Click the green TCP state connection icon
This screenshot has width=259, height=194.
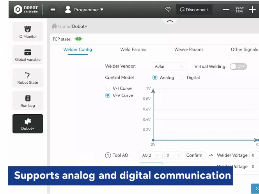pyautogui.click(x=78, y=39)
